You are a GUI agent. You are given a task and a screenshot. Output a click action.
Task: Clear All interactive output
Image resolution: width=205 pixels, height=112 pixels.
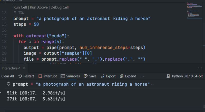(8, 76)
